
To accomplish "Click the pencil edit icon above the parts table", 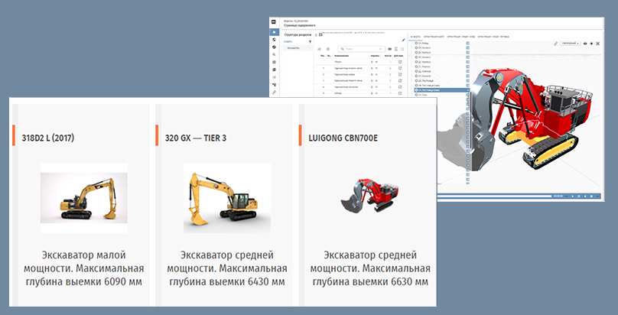I will click(x=404, y=40).
